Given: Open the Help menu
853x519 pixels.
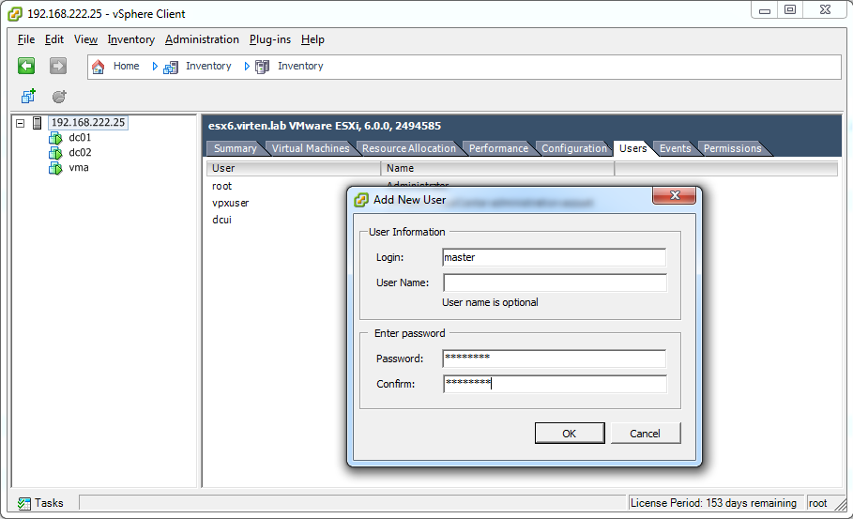Looking at the screenshot, I should click(x=312, y=39).
